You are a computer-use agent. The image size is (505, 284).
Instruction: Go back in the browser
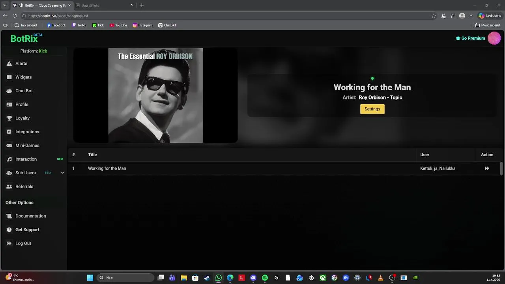tap(5, 16)
